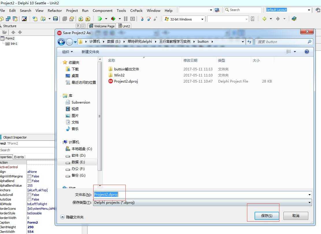Switch to the Welcome Page tab
321x234 pixels.
point(102,26)
